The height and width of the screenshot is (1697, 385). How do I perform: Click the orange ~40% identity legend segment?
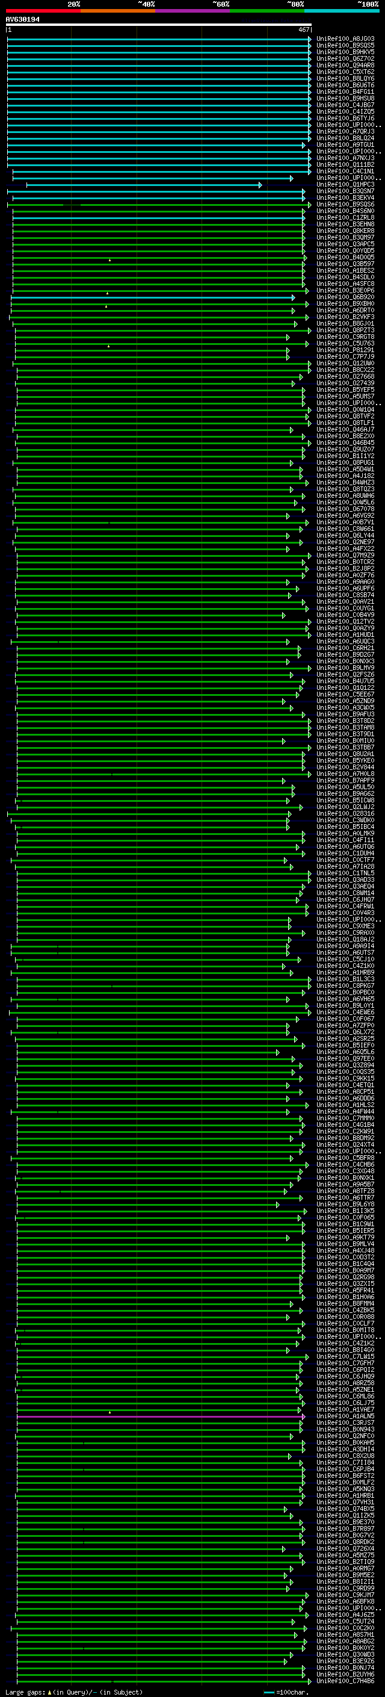tap(118, 11)
